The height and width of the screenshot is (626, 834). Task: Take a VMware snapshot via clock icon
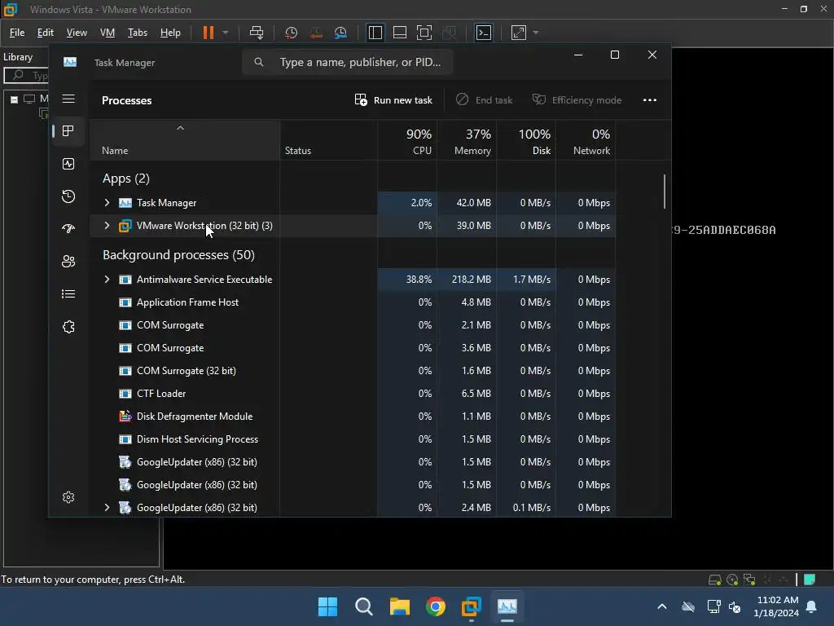tap(291, 33)
